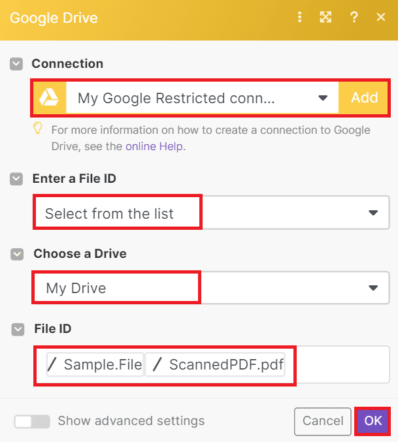Viewport: 398px width, 442px height.
Task: Open the three-dot module options menu
Action: click(x=300, y=18)
